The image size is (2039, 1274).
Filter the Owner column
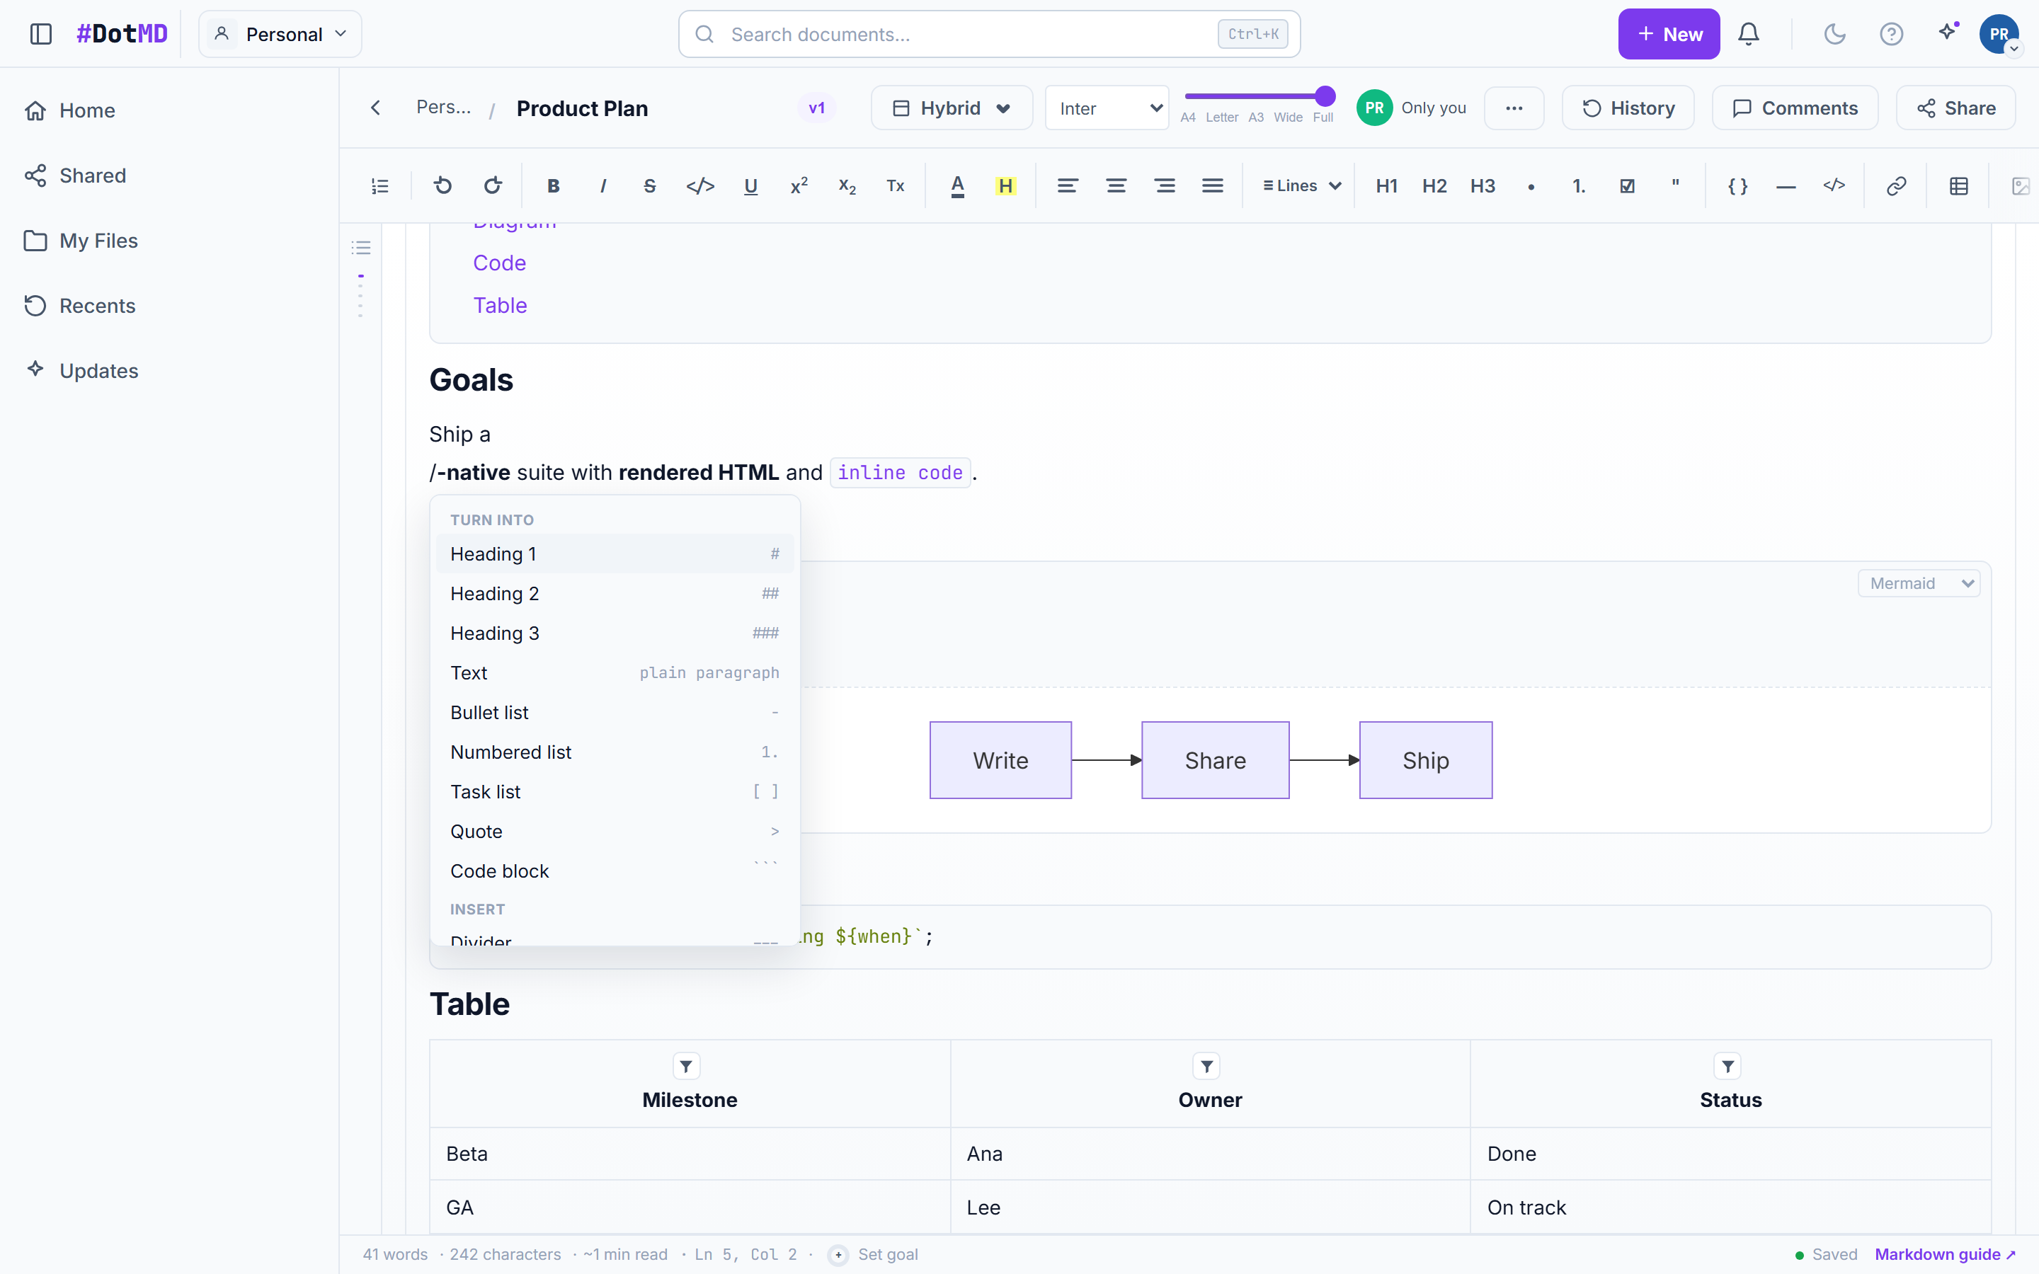coord(1206,1066)
